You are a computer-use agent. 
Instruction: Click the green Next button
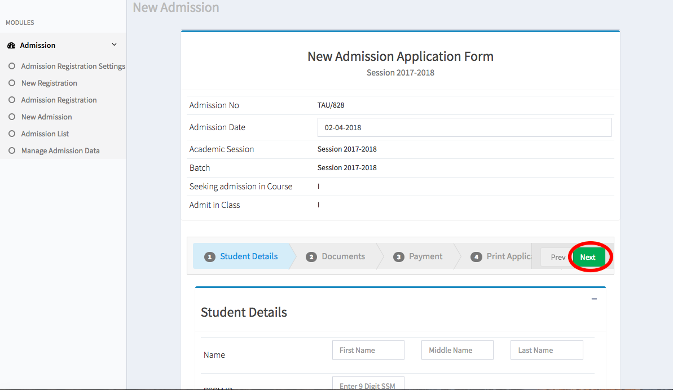[x=588, y=257]
